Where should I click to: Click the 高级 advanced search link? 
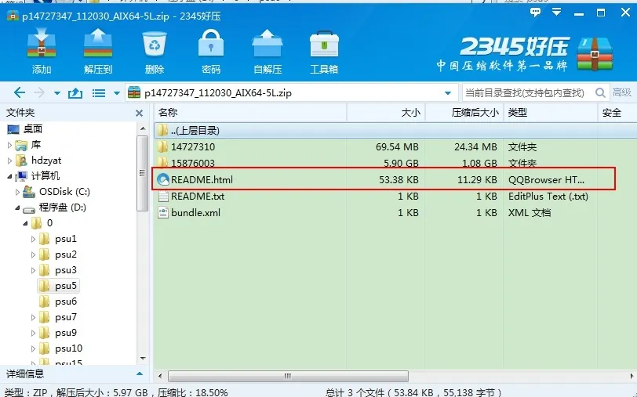pos(621,92)
